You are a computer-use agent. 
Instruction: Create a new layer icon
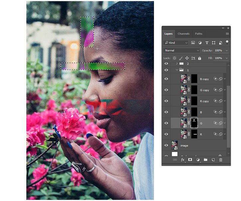coord(213,160)
